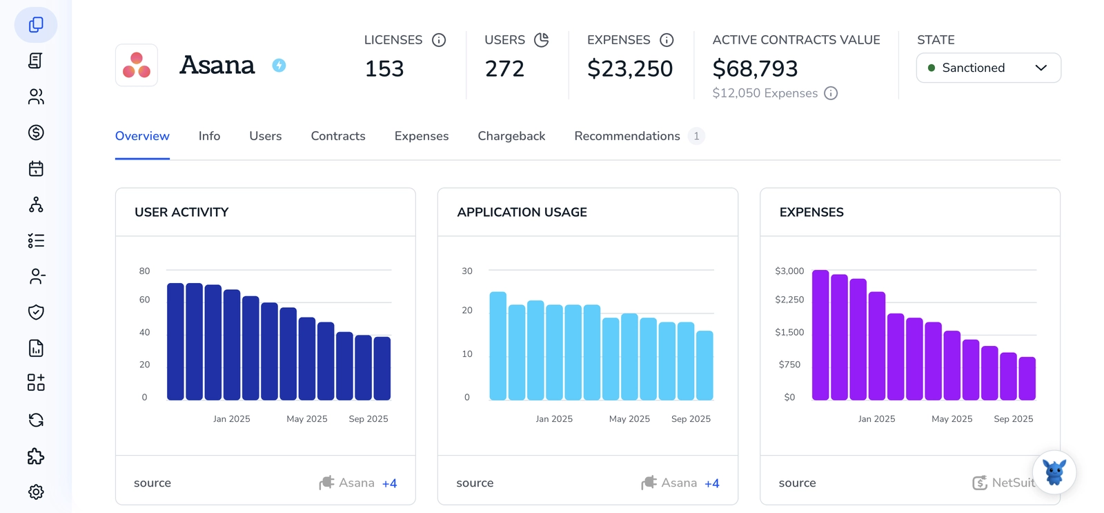The width and height of the screenshot is (1104, 513).
Task: Click the info icon next to EXPENSES
Action: [667, 40]
